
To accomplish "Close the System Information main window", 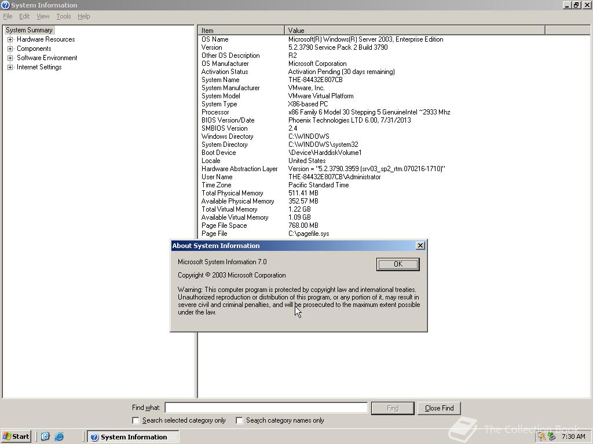I will [587, 5].
